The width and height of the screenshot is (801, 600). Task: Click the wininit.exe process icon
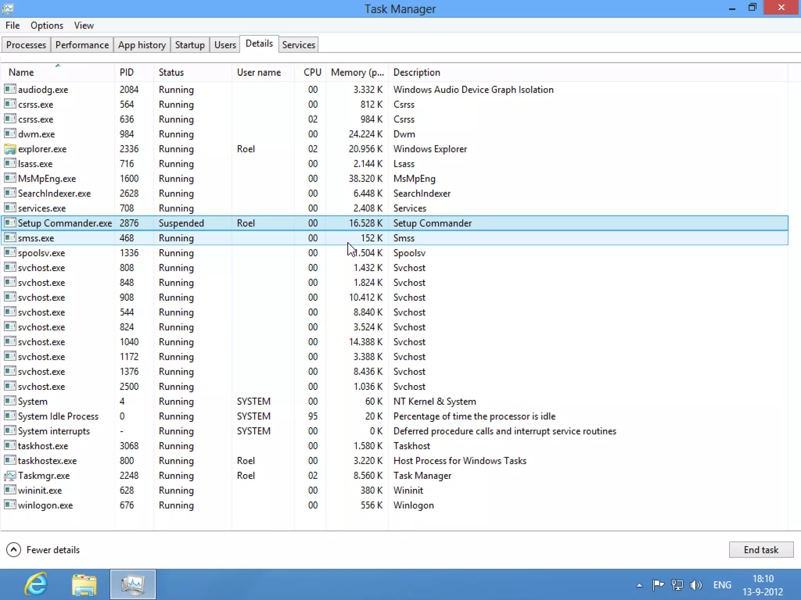10,490
